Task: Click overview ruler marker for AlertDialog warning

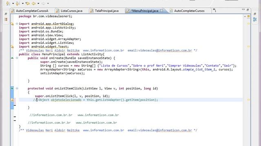Action: point(248,24)
